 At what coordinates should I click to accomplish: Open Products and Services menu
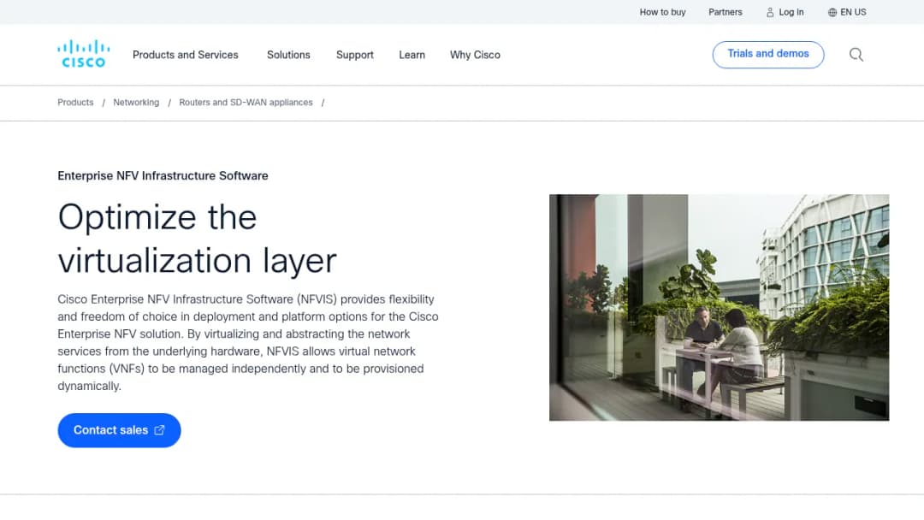185,55
